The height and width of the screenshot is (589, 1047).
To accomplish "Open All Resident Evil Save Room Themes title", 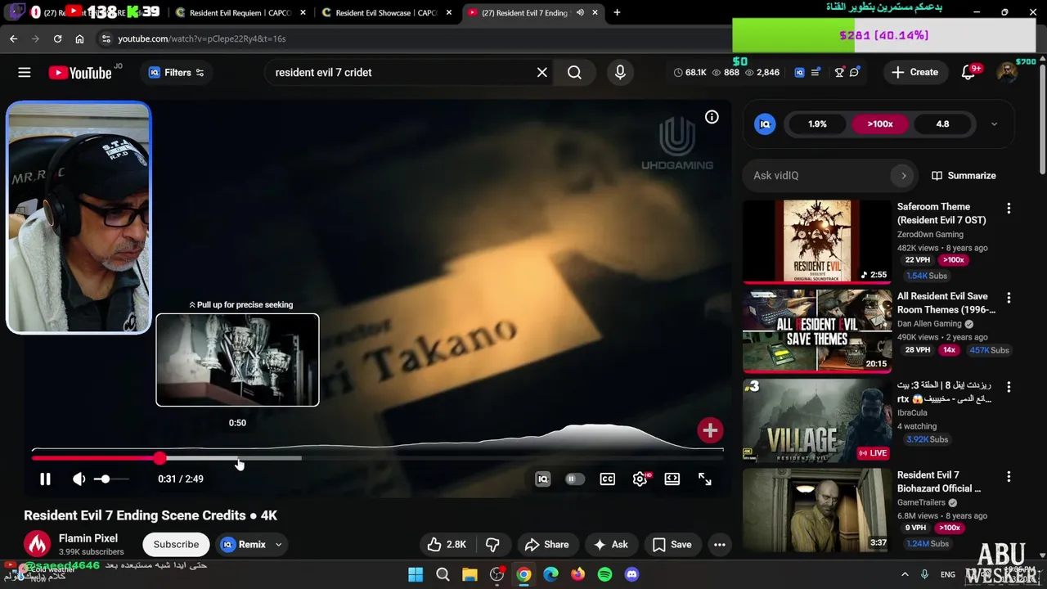I will click(946, 303).
